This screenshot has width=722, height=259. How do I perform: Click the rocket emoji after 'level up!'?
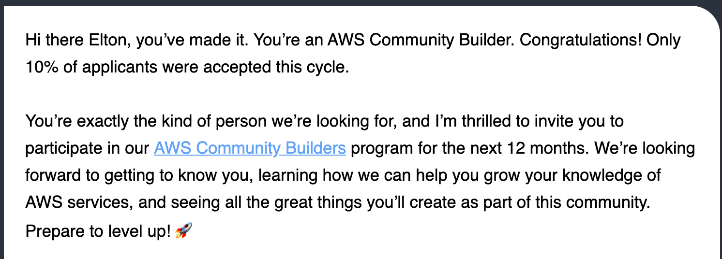tap(183, 231)
